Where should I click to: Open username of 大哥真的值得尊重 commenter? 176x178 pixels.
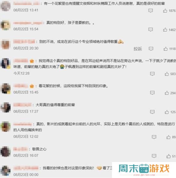22,105
